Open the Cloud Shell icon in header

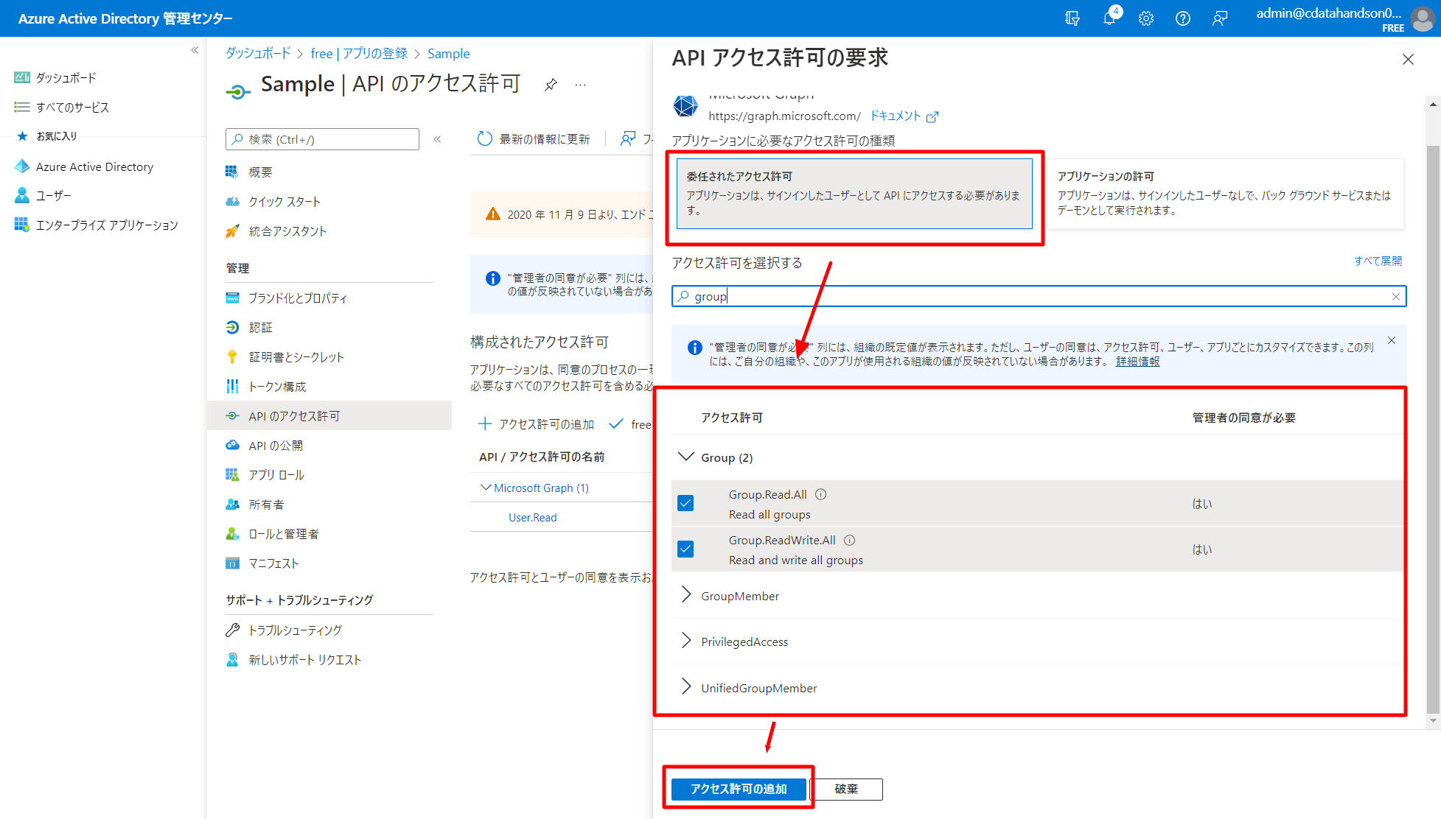(1072, 18)
